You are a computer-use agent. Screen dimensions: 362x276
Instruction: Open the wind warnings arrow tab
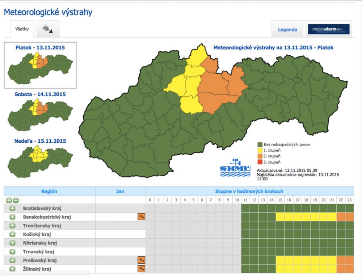[47, 29]
